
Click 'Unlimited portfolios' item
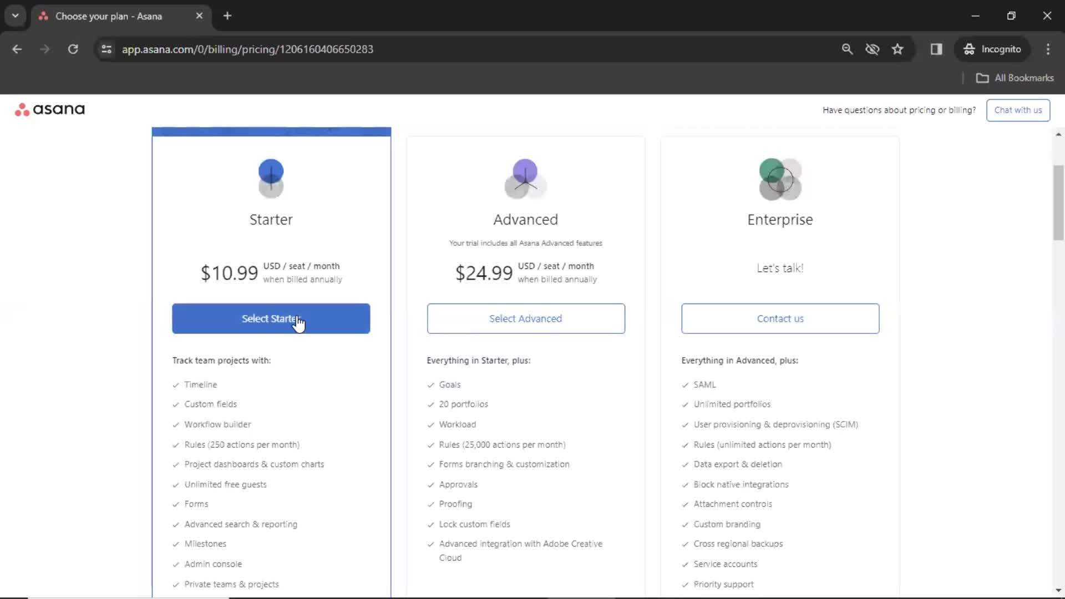pos(732,404)
